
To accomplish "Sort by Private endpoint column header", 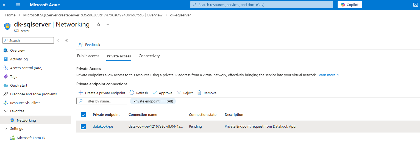I will coord(106,115).
